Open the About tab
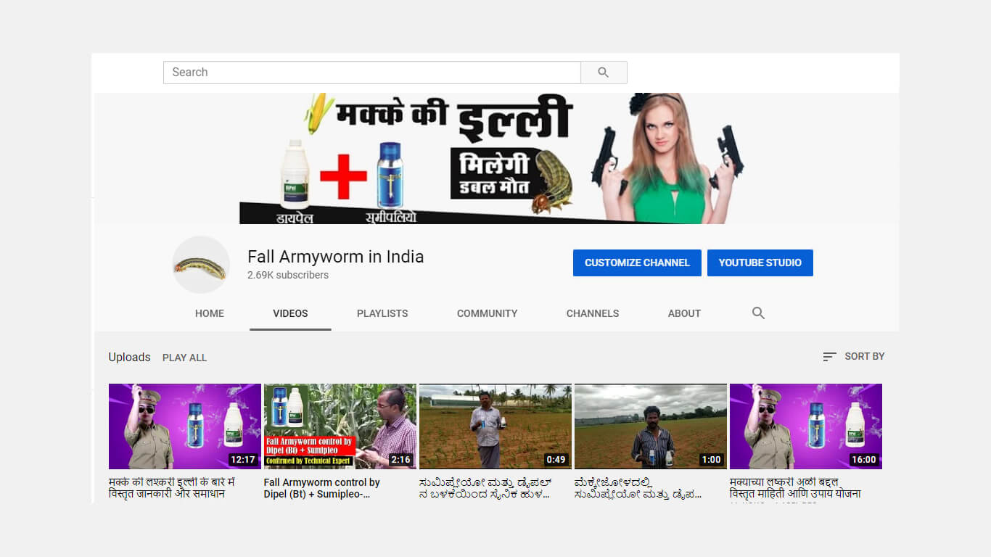 point(684,313)
